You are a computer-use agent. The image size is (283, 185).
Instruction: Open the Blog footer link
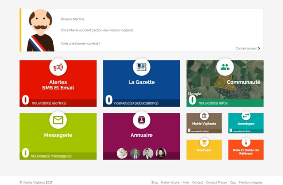click(154, 183)
